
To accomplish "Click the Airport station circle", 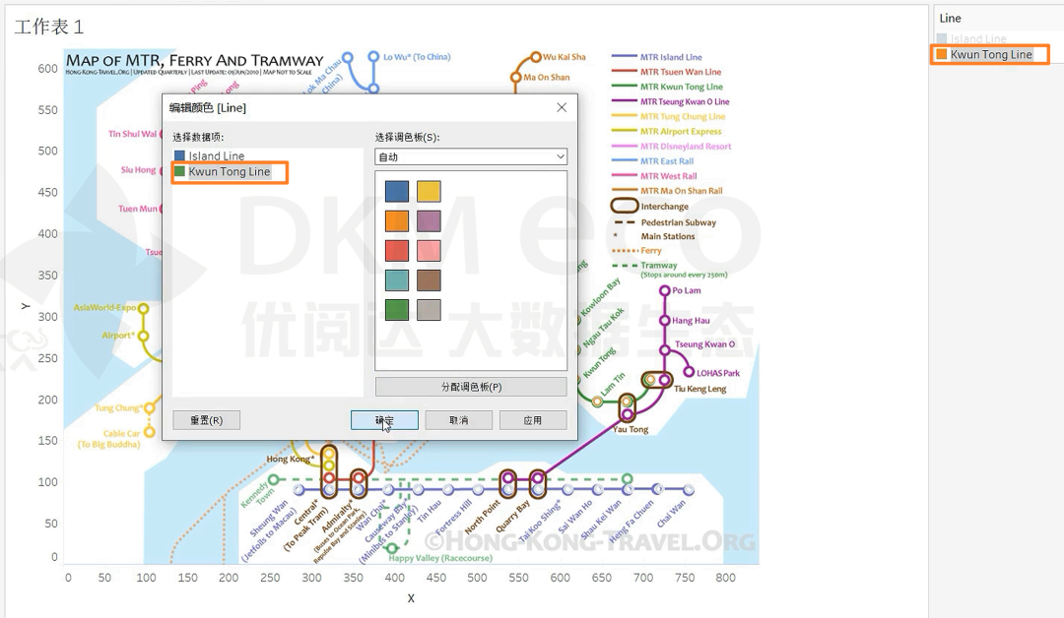I will (x=143, y=336).
